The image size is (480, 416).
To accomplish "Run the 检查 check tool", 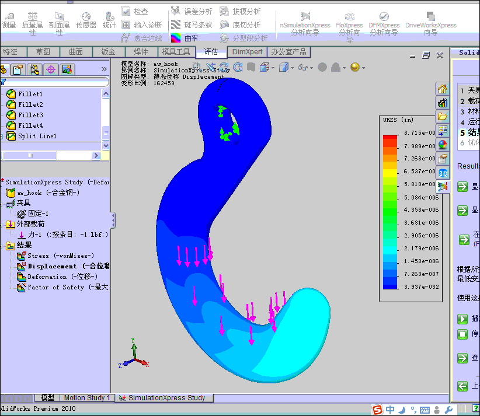I will coord(135,11).
